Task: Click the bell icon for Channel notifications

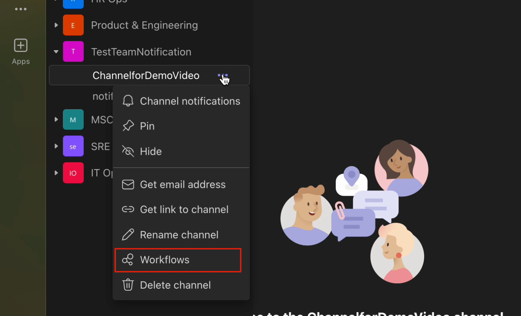Action: pyautogui.click(x=128, y=101)
